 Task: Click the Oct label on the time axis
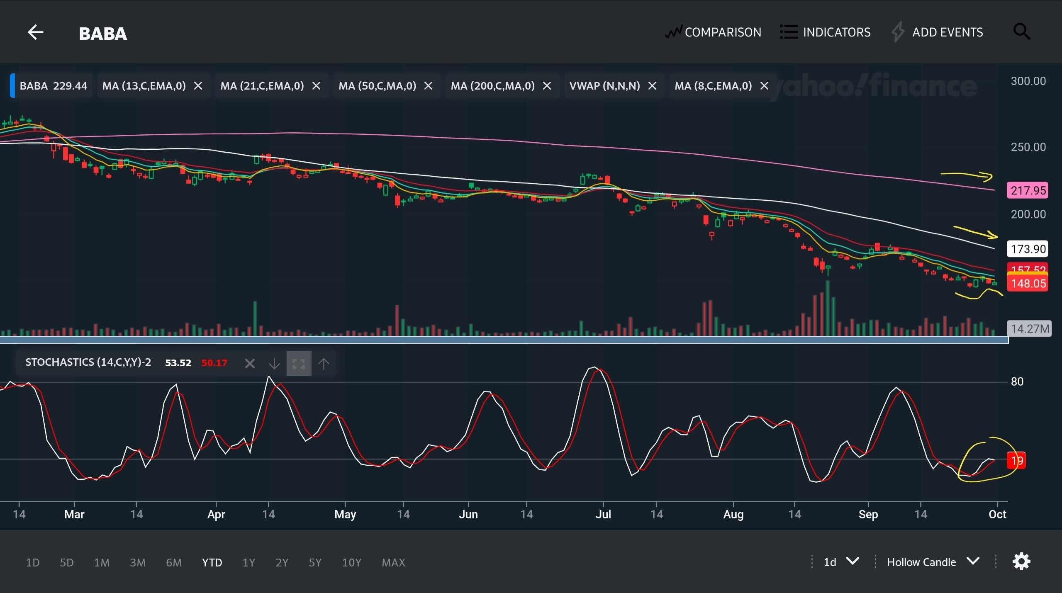click(997, 515)
